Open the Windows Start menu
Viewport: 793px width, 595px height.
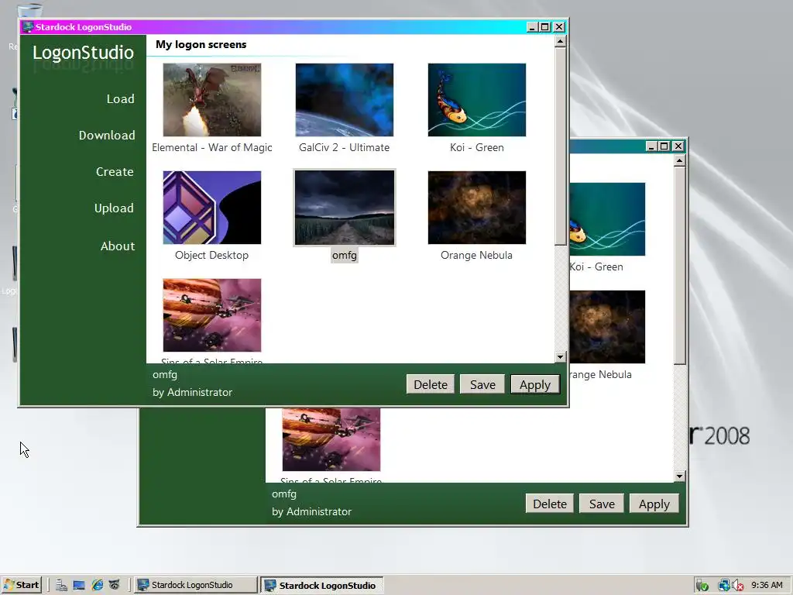coord(21,585)
